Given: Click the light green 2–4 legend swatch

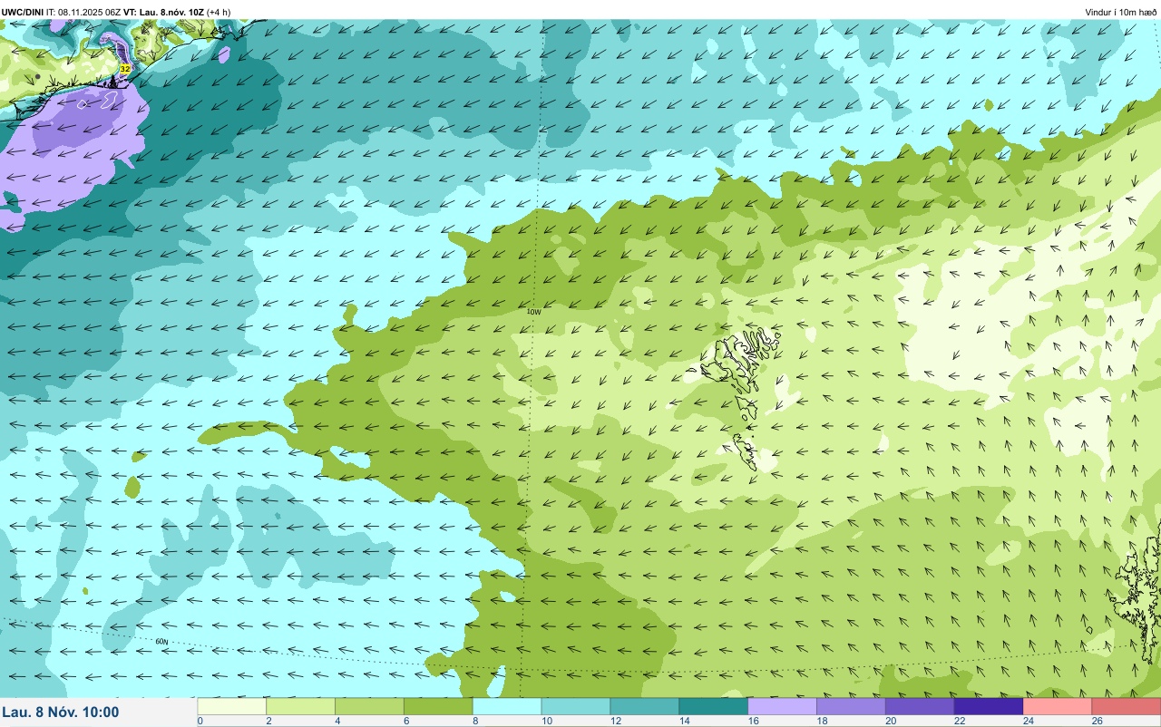Looking at the screenshot, I should click(x=300, y=706).
